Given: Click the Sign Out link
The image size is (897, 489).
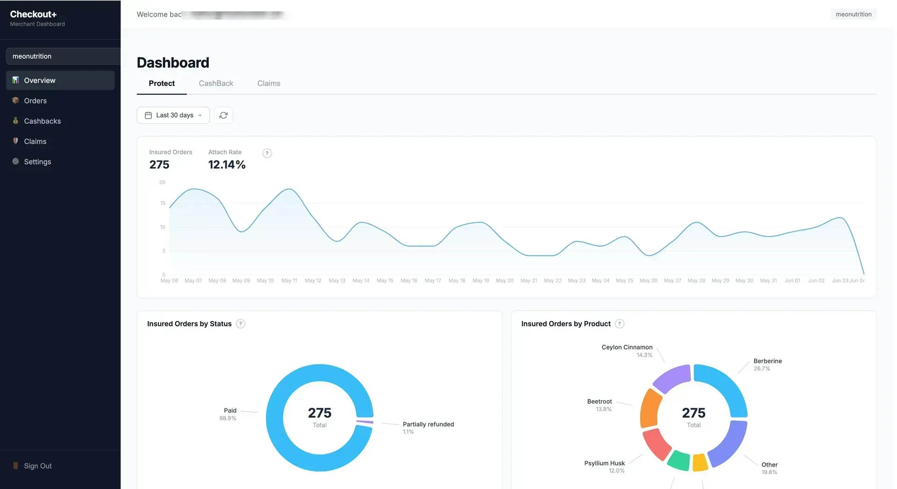Looking at the screenshot, I should [38, 466].
